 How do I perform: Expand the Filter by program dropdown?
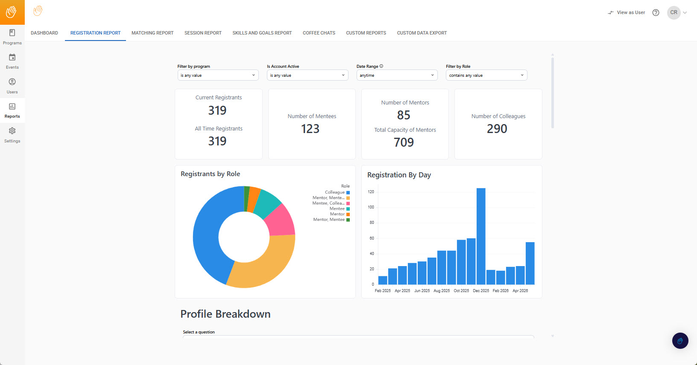coord(218,75)
